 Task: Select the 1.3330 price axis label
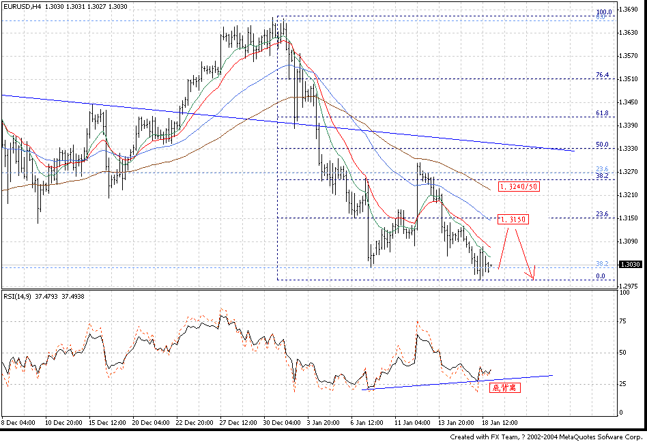point(629,149)
